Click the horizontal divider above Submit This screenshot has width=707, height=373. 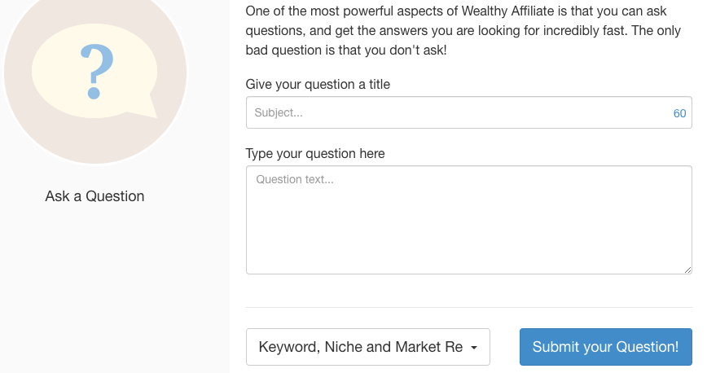[x=469, y=308]
